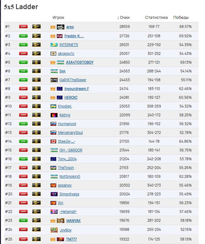This screenshot has height=244, width=205.
Task: Click the apple avatar next to Keting
Action: coord(54,115)
